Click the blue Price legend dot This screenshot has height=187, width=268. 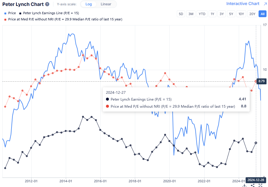(5, 13)
